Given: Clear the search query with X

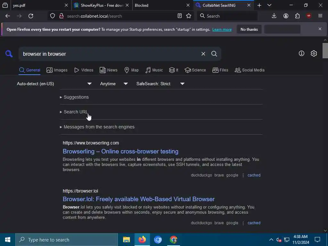Looking at the screenshot, I should [x=203, y=54].
